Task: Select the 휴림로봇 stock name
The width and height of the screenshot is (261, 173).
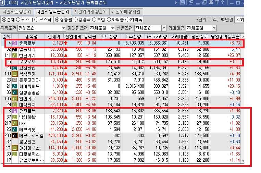Action: pyautogui.click(x=27, y=43)
